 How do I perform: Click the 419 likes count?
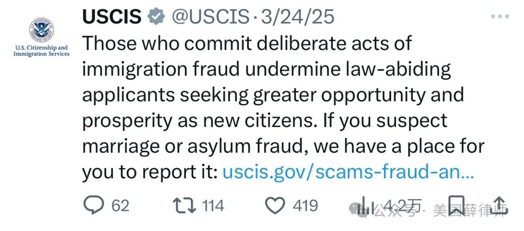coord(305,206)
